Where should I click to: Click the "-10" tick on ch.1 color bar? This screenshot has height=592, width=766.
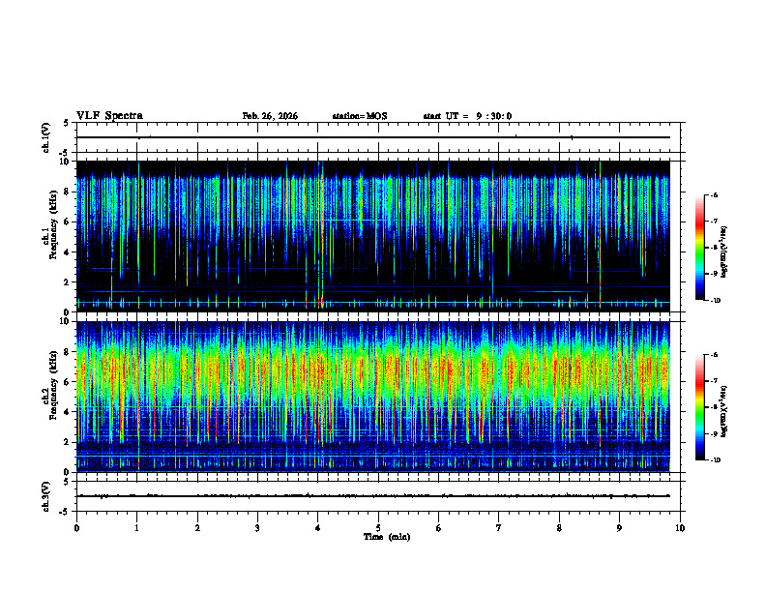pos(715,301)
